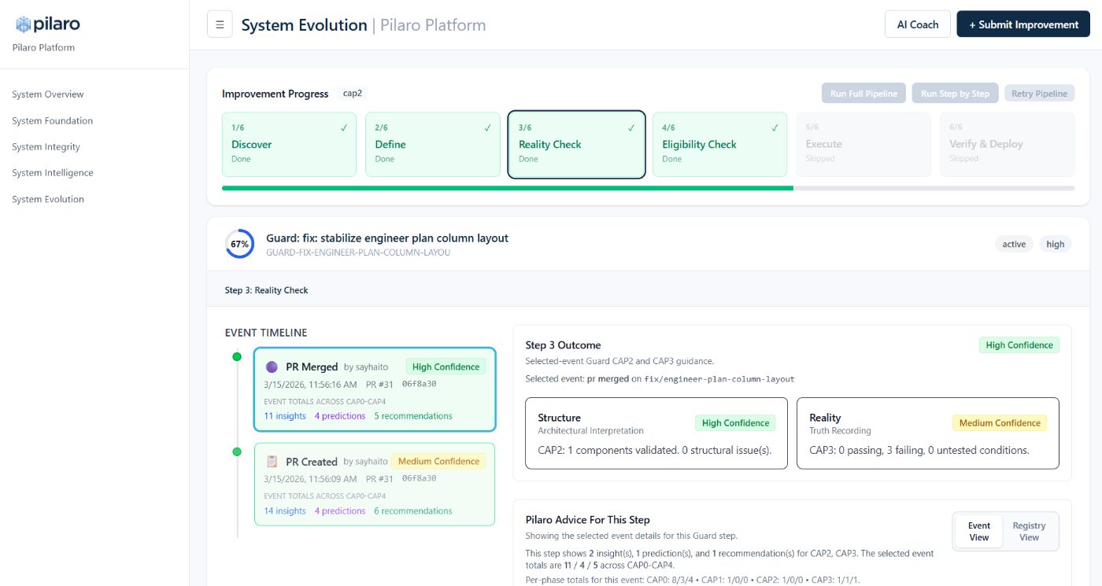Open the AI Coach

[917, 24]
